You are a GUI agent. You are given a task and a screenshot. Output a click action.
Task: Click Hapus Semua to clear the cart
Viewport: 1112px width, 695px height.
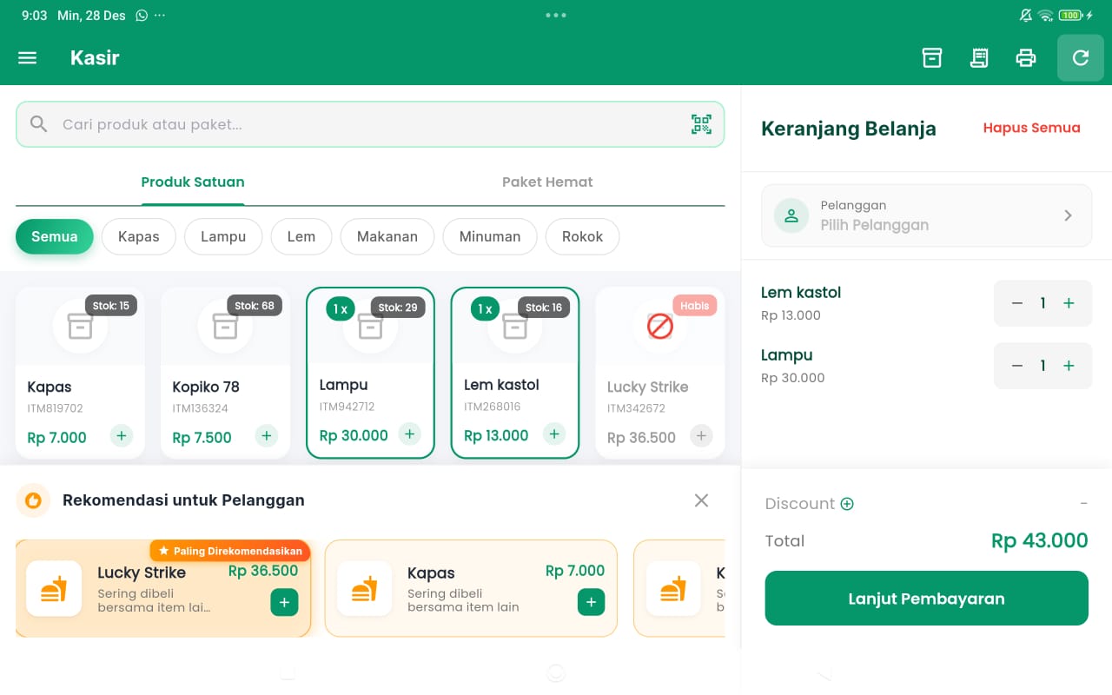click(x=1031, y=128)
